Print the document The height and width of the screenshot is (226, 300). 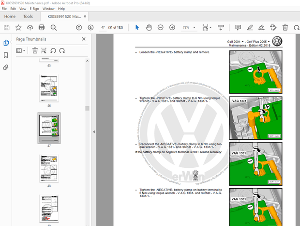42,28
